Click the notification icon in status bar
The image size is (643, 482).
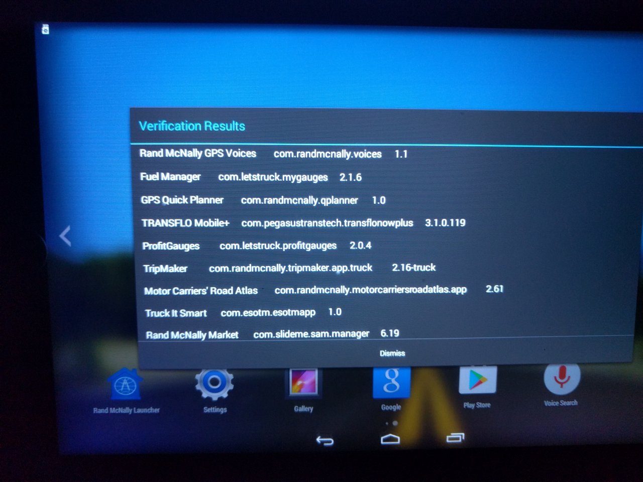tap(45, 30)
